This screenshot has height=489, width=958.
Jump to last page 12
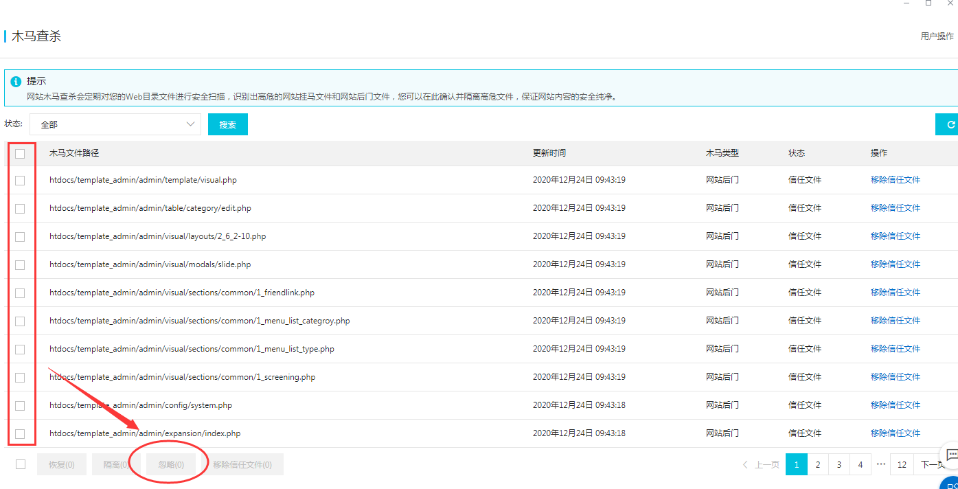click(902, 465)
